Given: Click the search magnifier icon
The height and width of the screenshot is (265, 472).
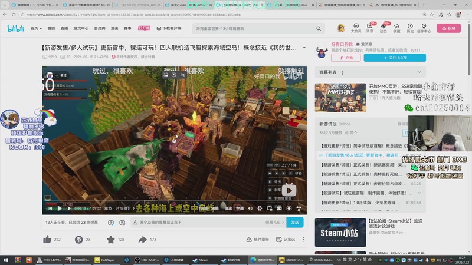Looking at the screenshot, I should click(319, 28).
